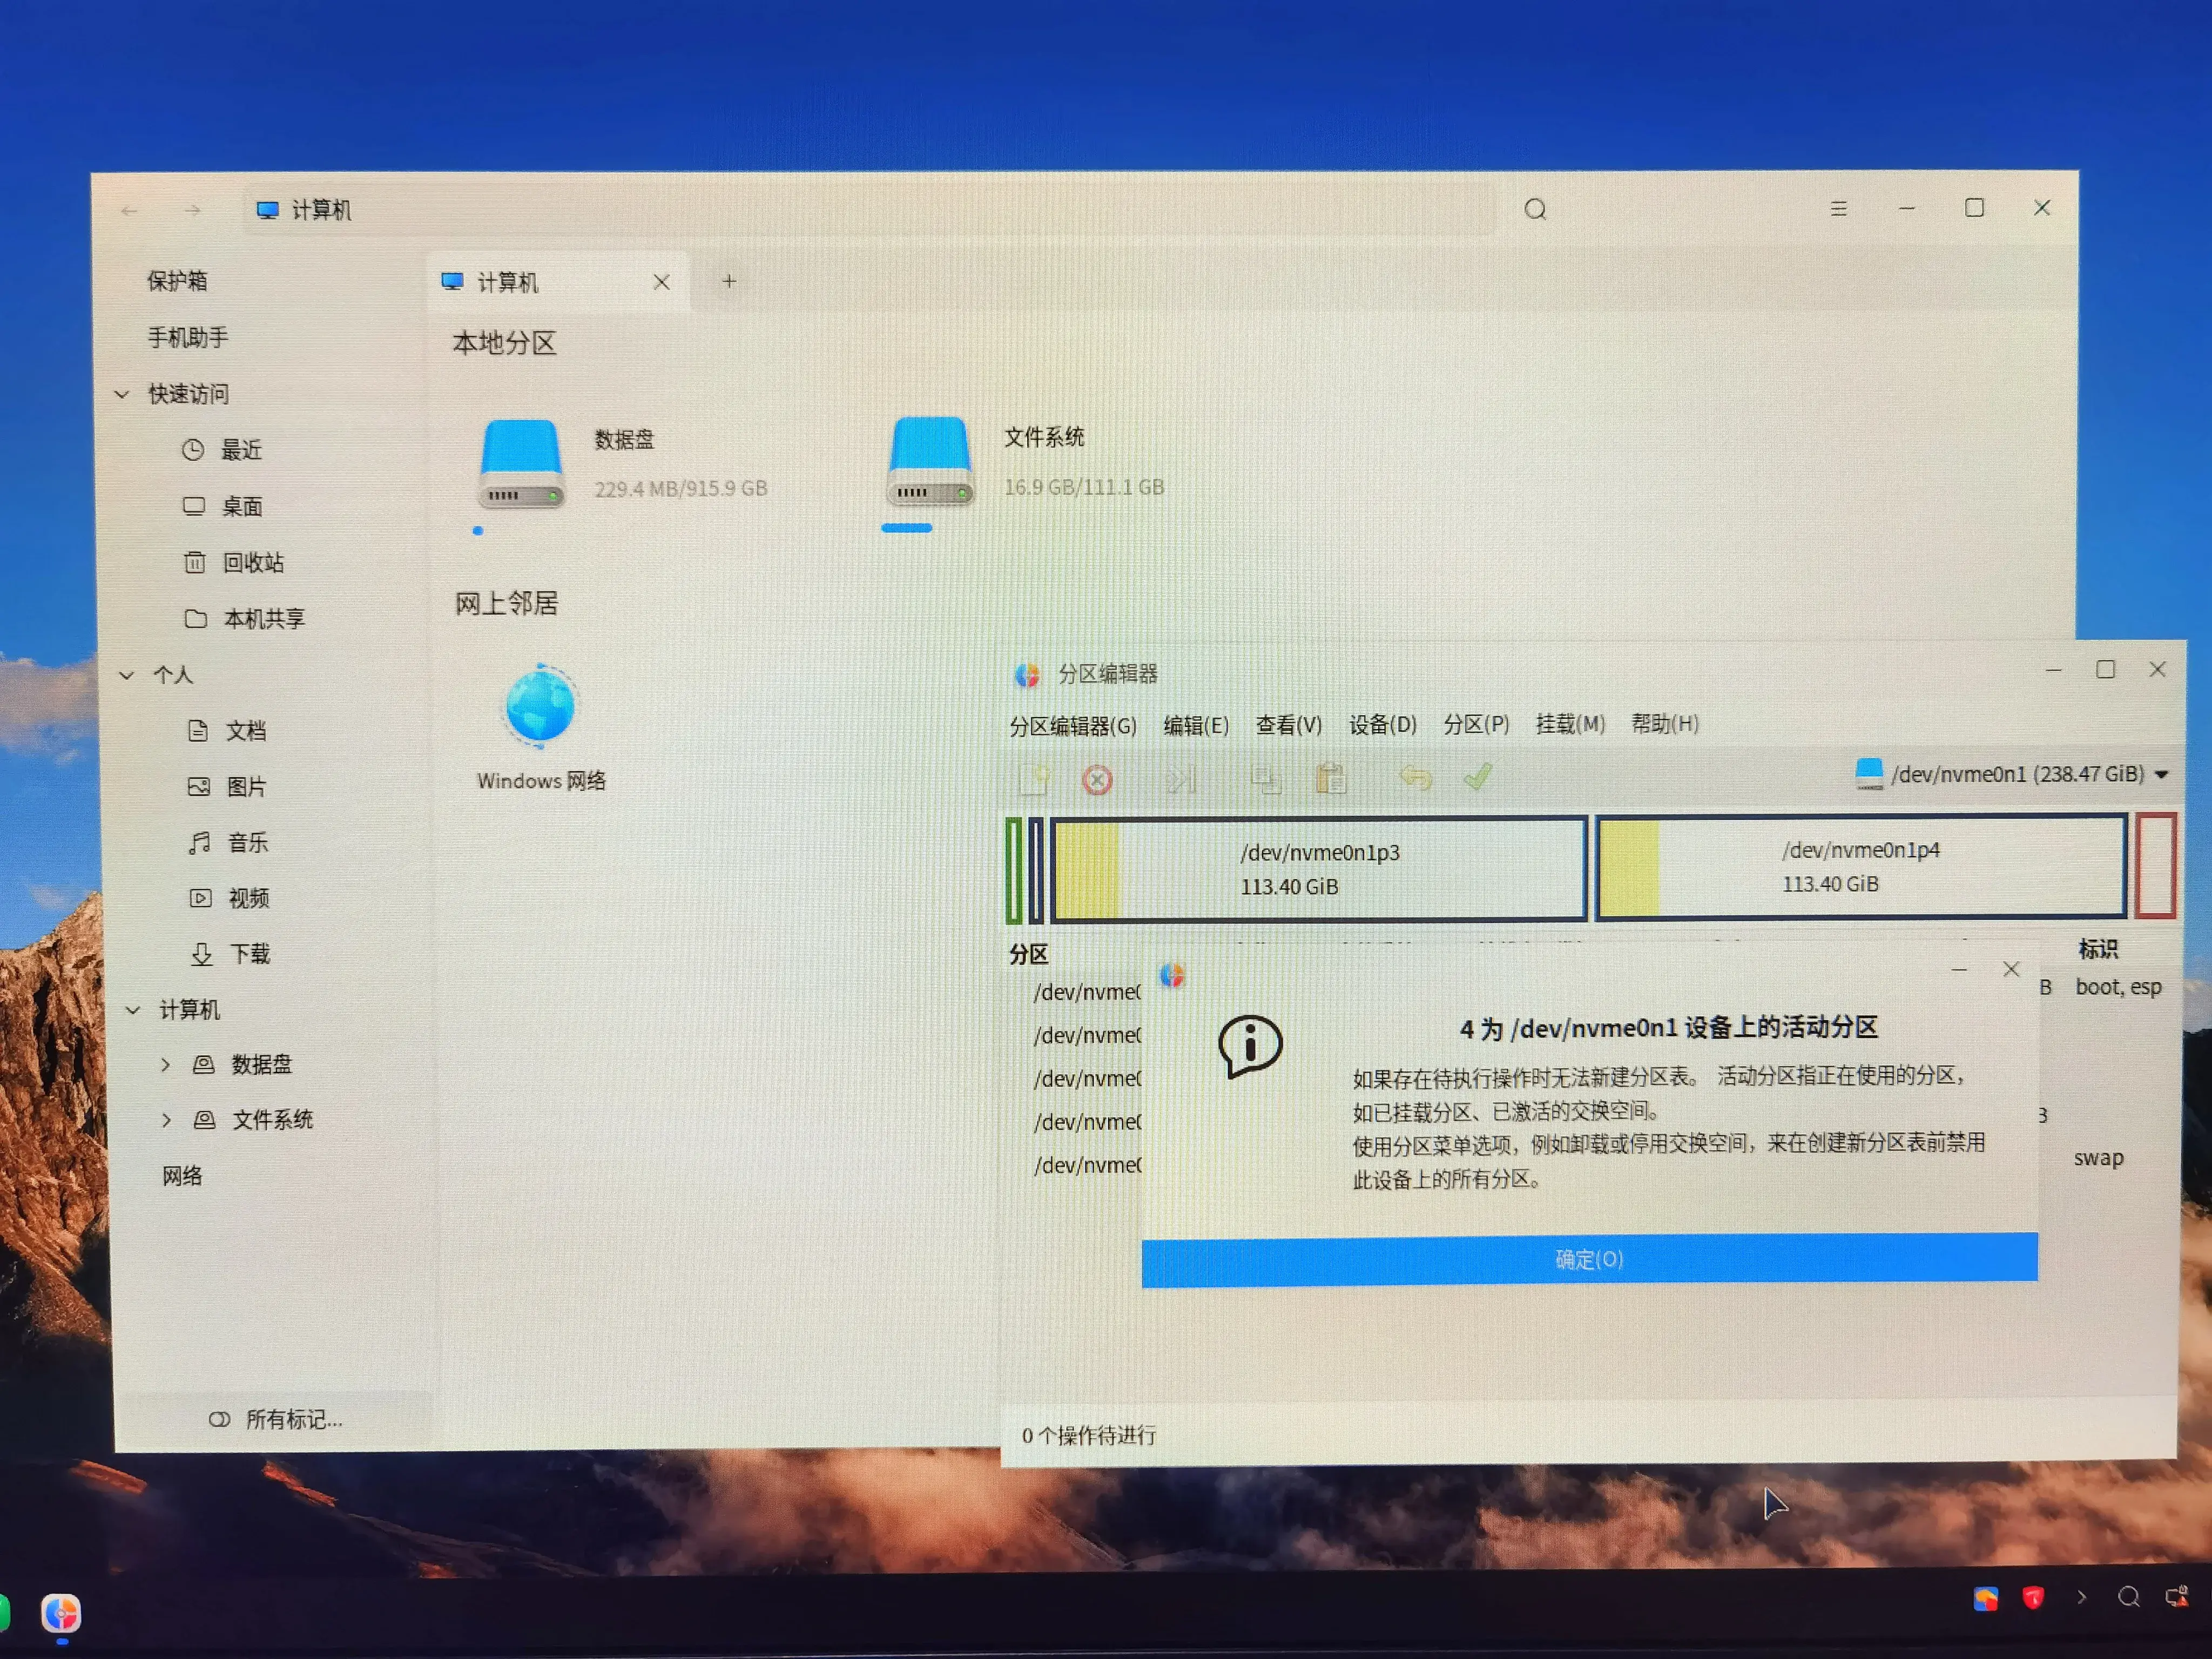Open the 查看(V) menu
Viewport: 2212px width, 1659px height.
[1289, 725]
